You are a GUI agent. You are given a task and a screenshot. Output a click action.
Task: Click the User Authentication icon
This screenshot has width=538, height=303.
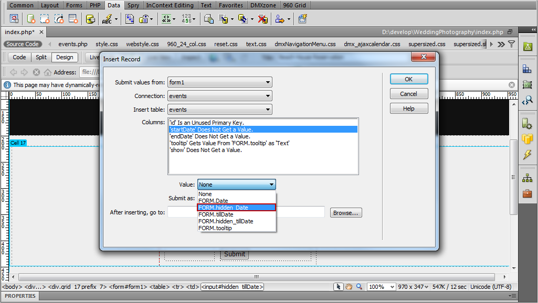click(x=280, y=18)
